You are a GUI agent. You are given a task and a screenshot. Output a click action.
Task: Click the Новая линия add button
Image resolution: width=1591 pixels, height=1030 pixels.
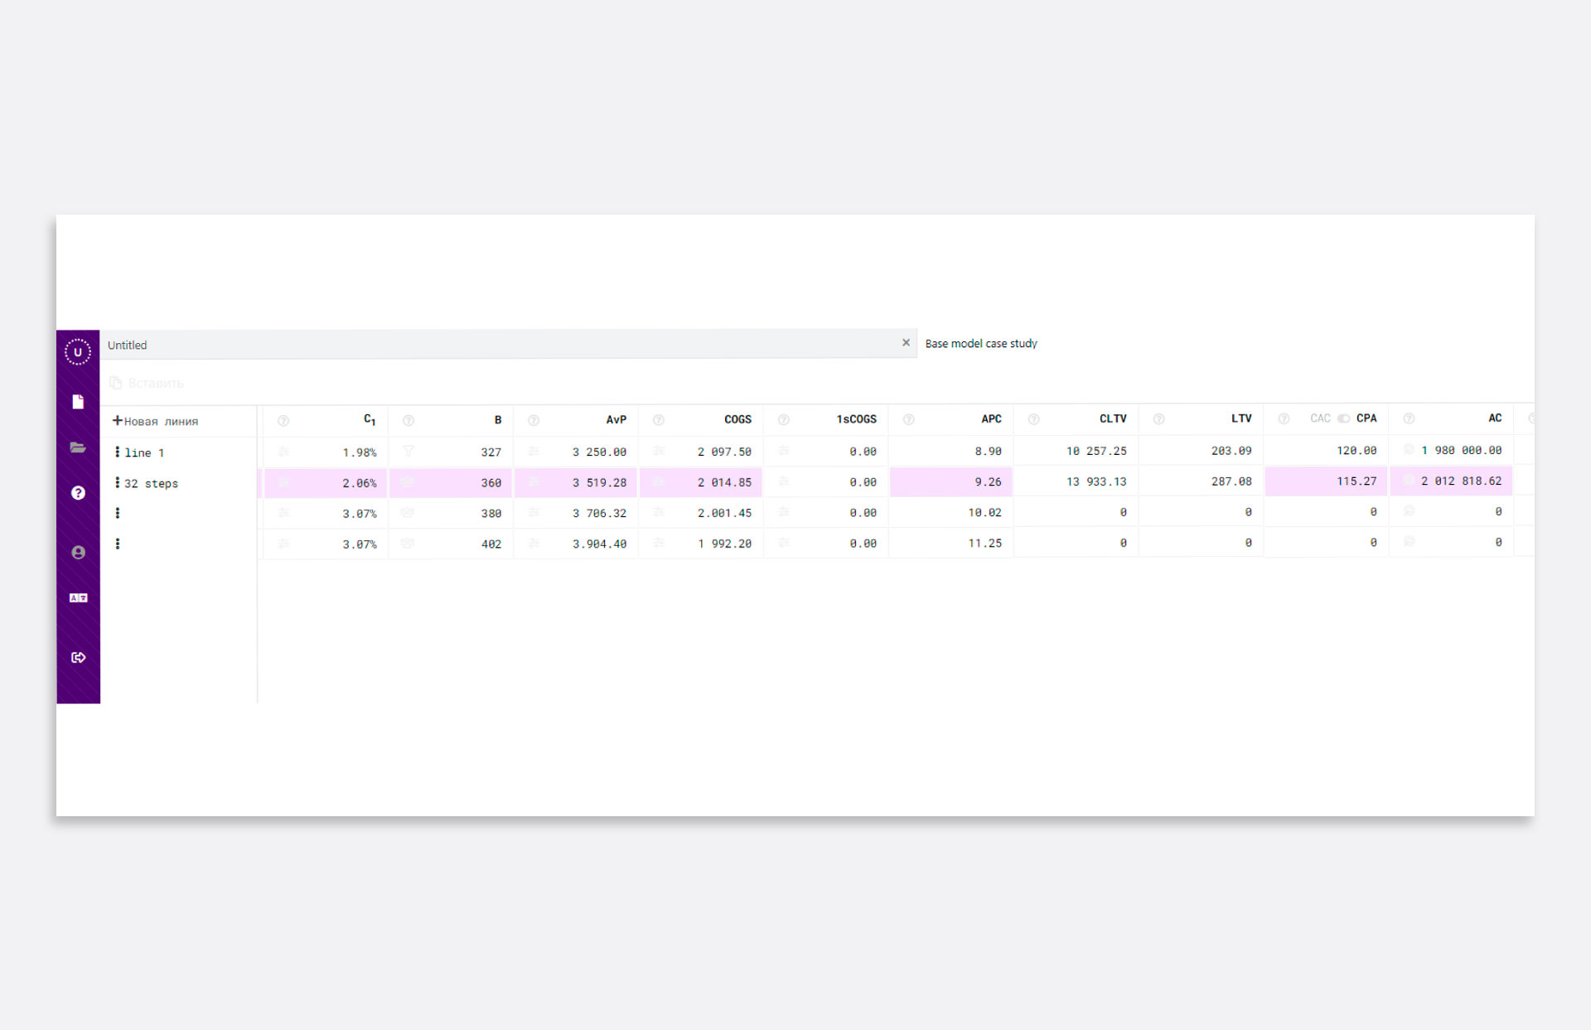pyautogui.click(x=156, y=421)
